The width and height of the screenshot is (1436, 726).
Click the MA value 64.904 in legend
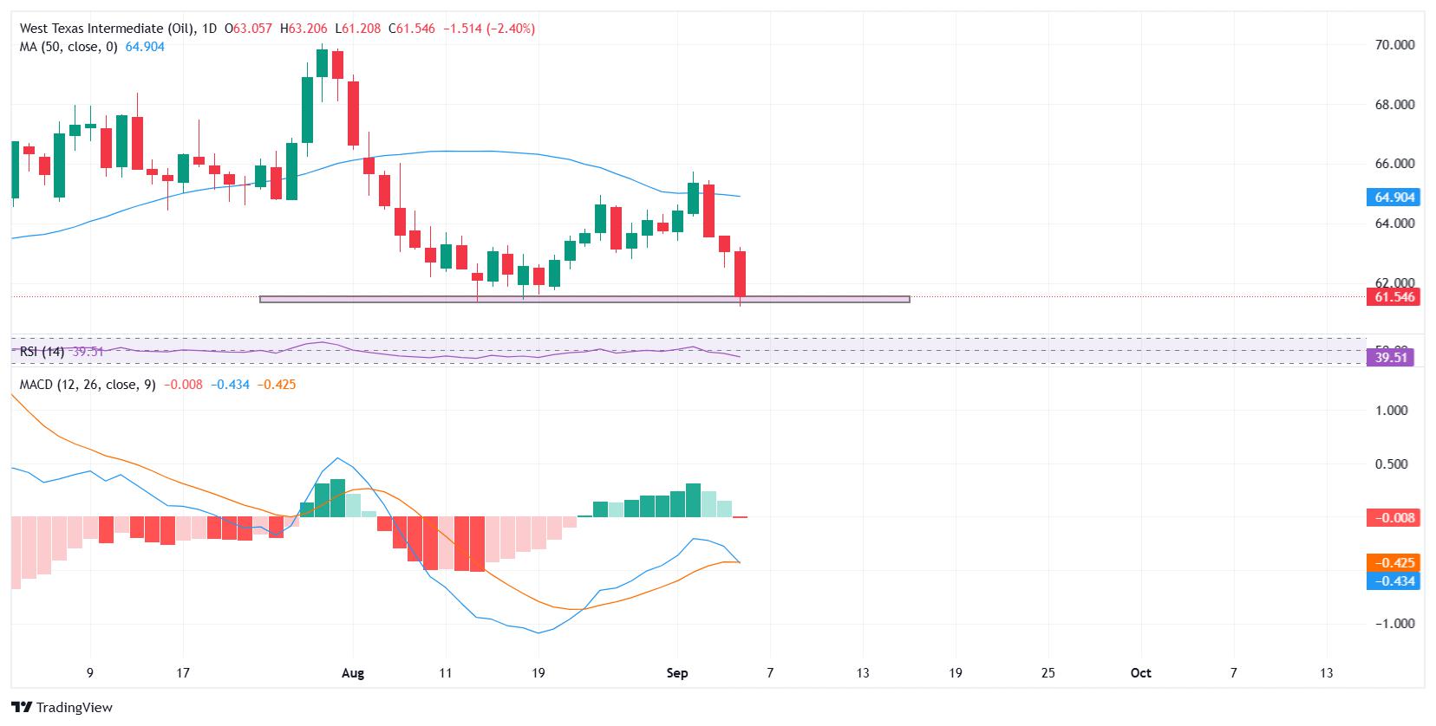coord(145,47)
